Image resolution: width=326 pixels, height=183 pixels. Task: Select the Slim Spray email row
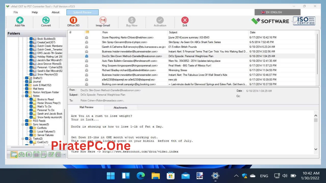tap(192, 42)
